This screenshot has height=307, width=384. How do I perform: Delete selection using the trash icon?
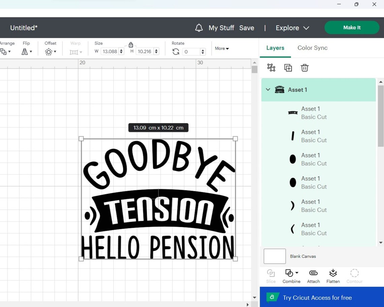point(305,67)
